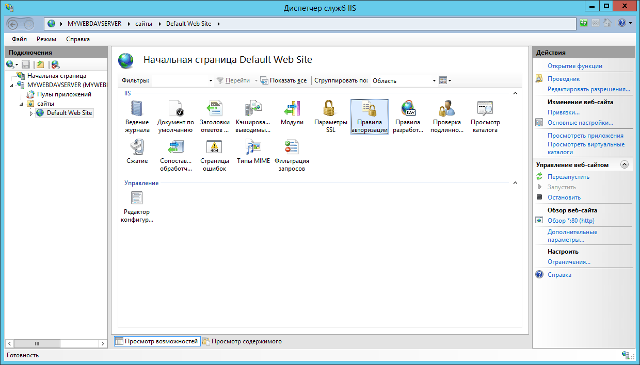Image resolution: width=640 pixels, height=365 pixels.
Task: Collapse the сайты tree node
Action: tap(21, 104)
